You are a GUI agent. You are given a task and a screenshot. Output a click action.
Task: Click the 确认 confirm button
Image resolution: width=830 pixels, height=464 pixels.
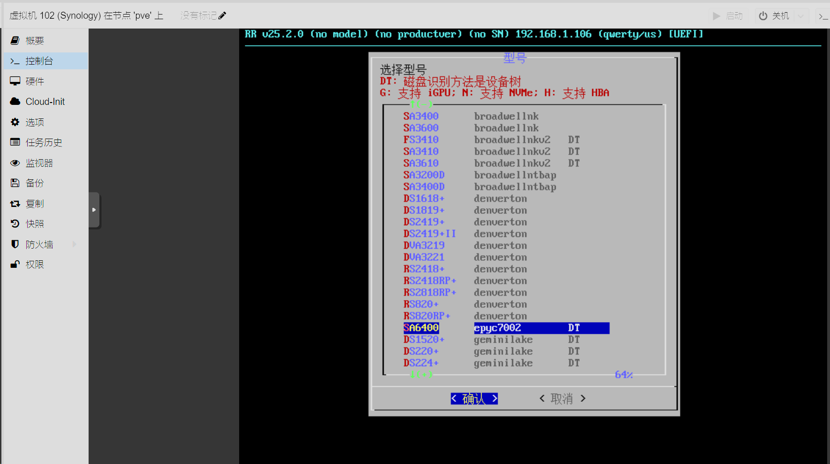(x=474, y=398)
